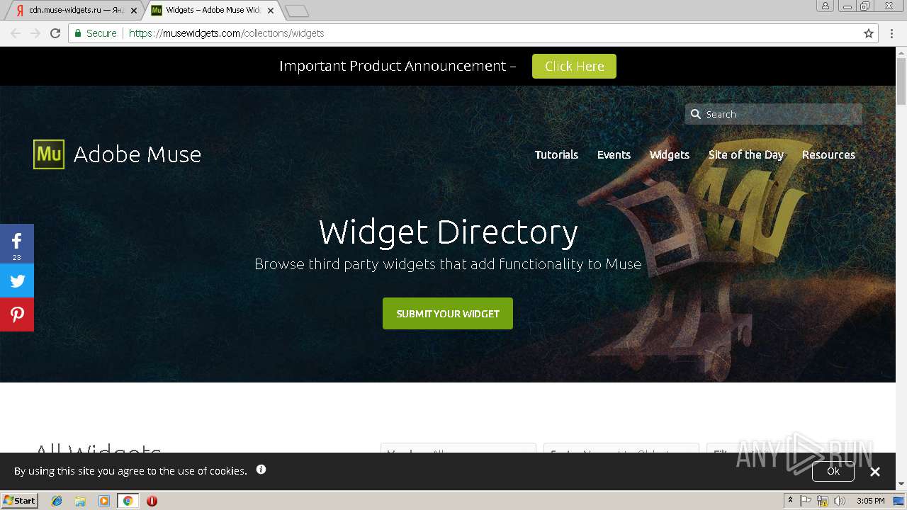Close the Widgets Adobe Muse tab
This screenshot has height=510, width=907.
(x=271, y=11)
